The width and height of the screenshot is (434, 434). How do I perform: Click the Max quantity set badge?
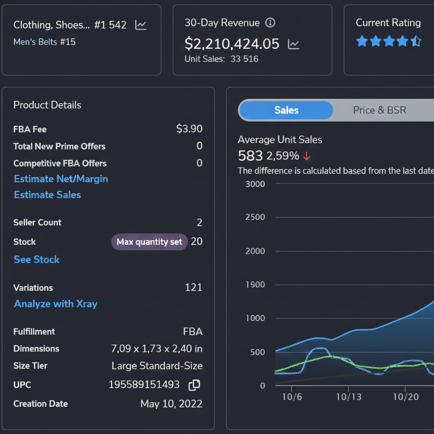point(150,242)
